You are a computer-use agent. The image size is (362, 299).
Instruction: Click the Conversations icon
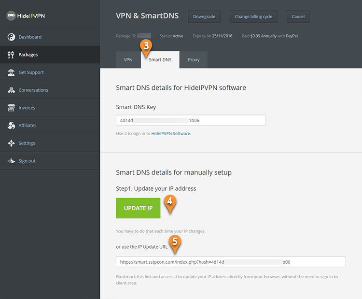click(11, 90)
